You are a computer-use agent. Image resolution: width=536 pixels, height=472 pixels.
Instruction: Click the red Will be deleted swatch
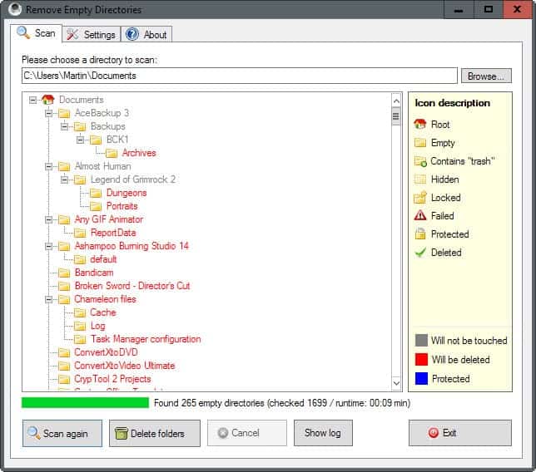(x=421, y=359)
